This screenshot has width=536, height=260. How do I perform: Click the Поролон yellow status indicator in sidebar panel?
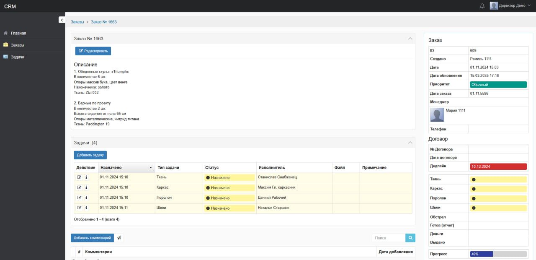click(498, 199)
